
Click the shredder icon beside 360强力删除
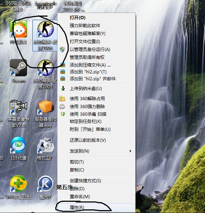(62, 107)
